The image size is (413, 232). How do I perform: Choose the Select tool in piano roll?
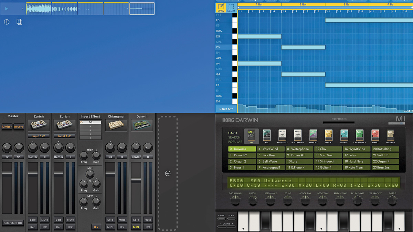pyautogui.click(x=231, y=8)
